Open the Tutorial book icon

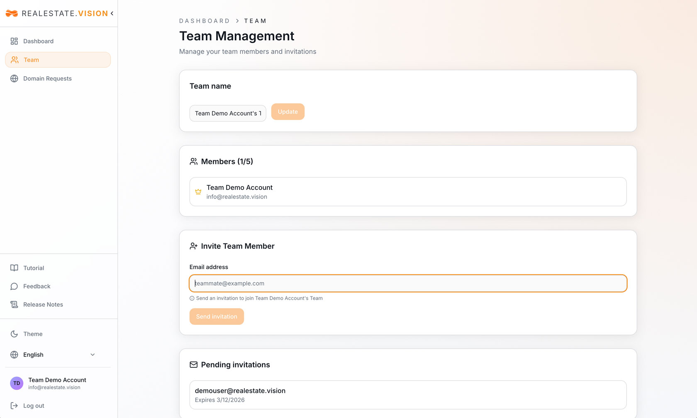[x=14, y=268]
